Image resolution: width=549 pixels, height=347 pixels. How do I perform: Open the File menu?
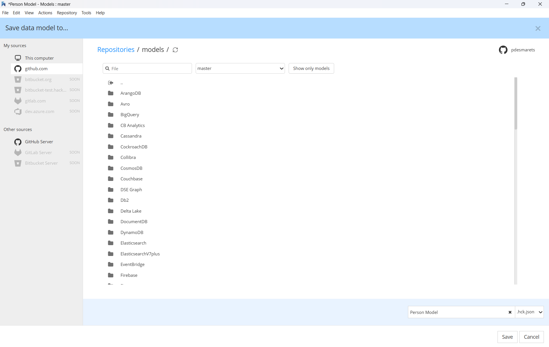point(5,13)
